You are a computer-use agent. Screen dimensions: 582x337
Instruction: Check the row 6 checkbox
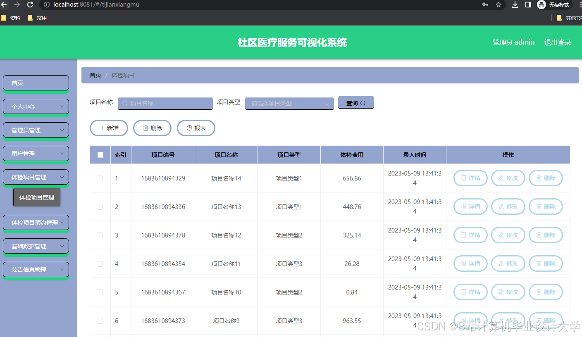[100, 321]
